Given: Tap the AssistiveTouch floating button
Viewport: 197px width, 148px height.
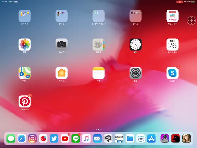Looking at the screenshot, I should tap(191, 21).
